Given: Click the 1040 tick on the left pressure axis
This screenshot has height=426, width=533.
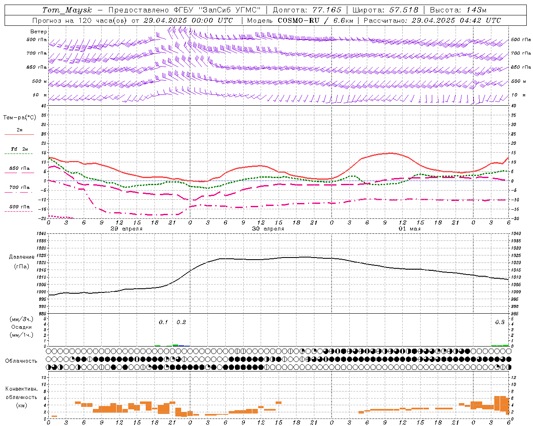Looking at the screenshot, I should click(42, 233).
